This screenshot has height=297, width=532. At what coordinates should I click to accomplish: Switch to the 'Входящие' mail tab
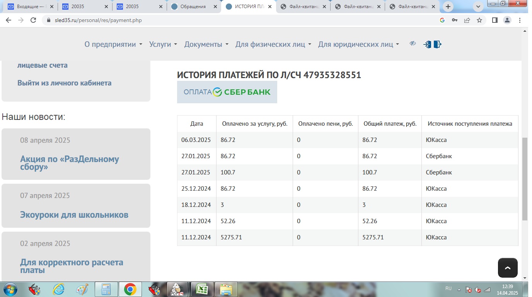pos(30,7)
